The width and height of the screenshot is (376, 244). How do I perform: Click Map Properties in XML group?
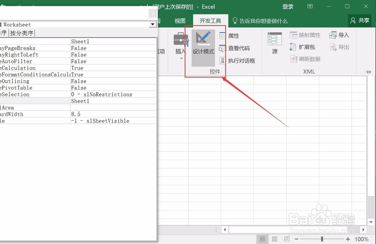305,35
